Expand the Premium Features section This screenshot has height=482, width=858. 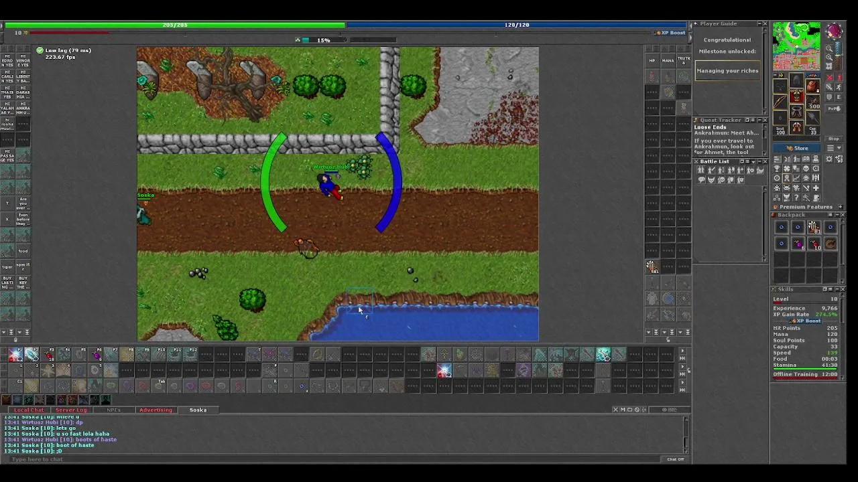point(841,207)
